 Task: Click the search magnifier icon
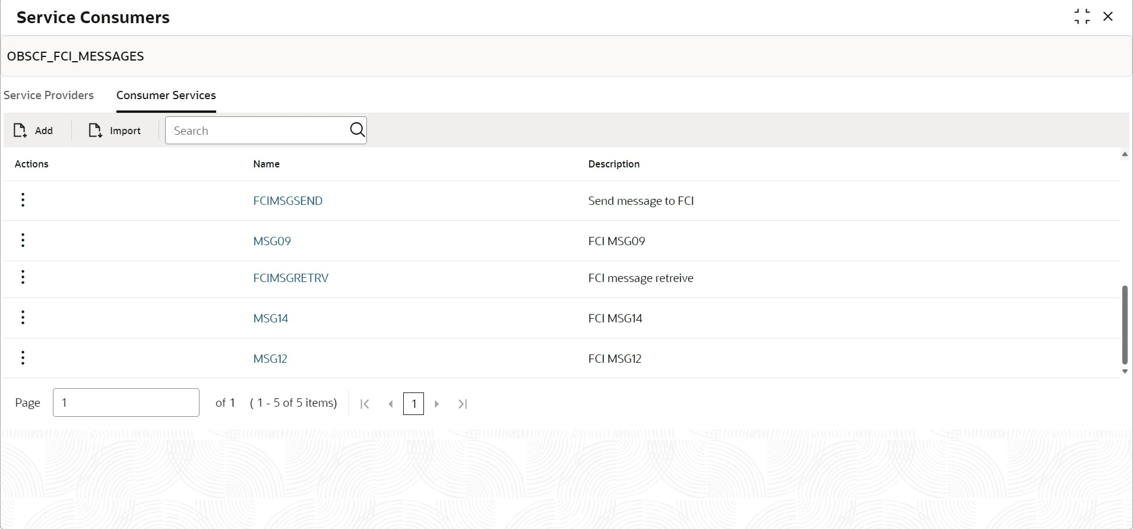357,130
